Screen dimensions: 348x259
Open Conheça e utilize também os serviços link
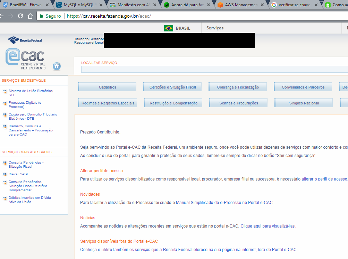[x=188, y=249]
